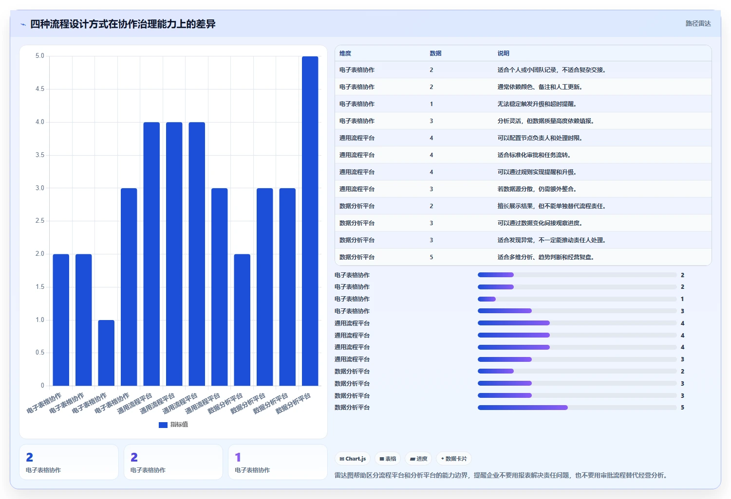
Task: Click the 数据分析平台 progress bar valued 2
Action: pos(577,372)
